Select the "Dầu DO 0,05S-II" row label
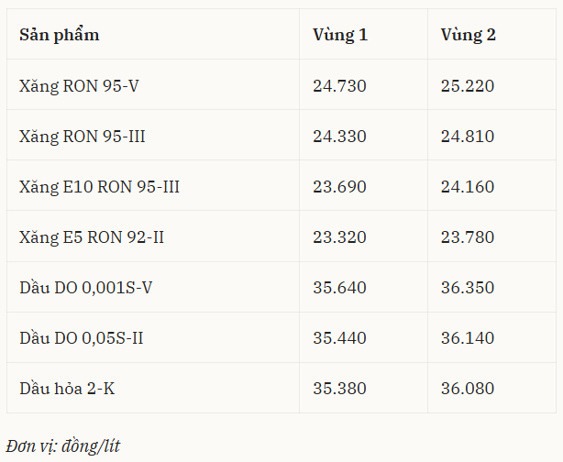 click(x=82, y=338)
